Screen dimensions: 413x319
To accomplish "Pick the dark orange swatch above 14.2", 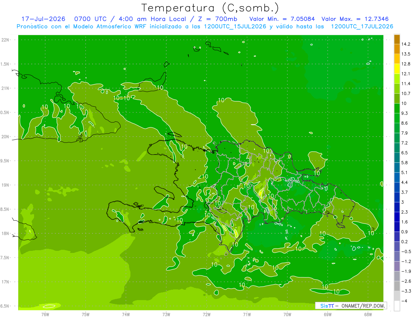I will point(397,39).
